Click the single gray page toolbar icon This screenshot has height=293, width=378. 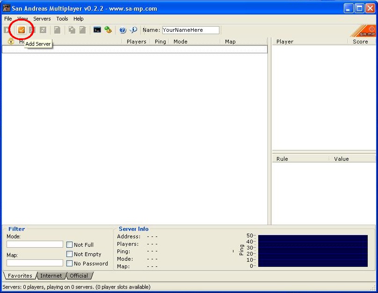(x=57, y=30)
